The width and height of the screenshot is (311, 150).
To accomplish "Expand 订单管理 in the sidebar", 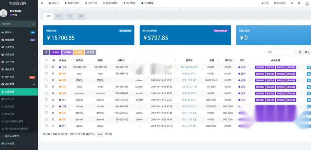I will [x=19, y=144].
